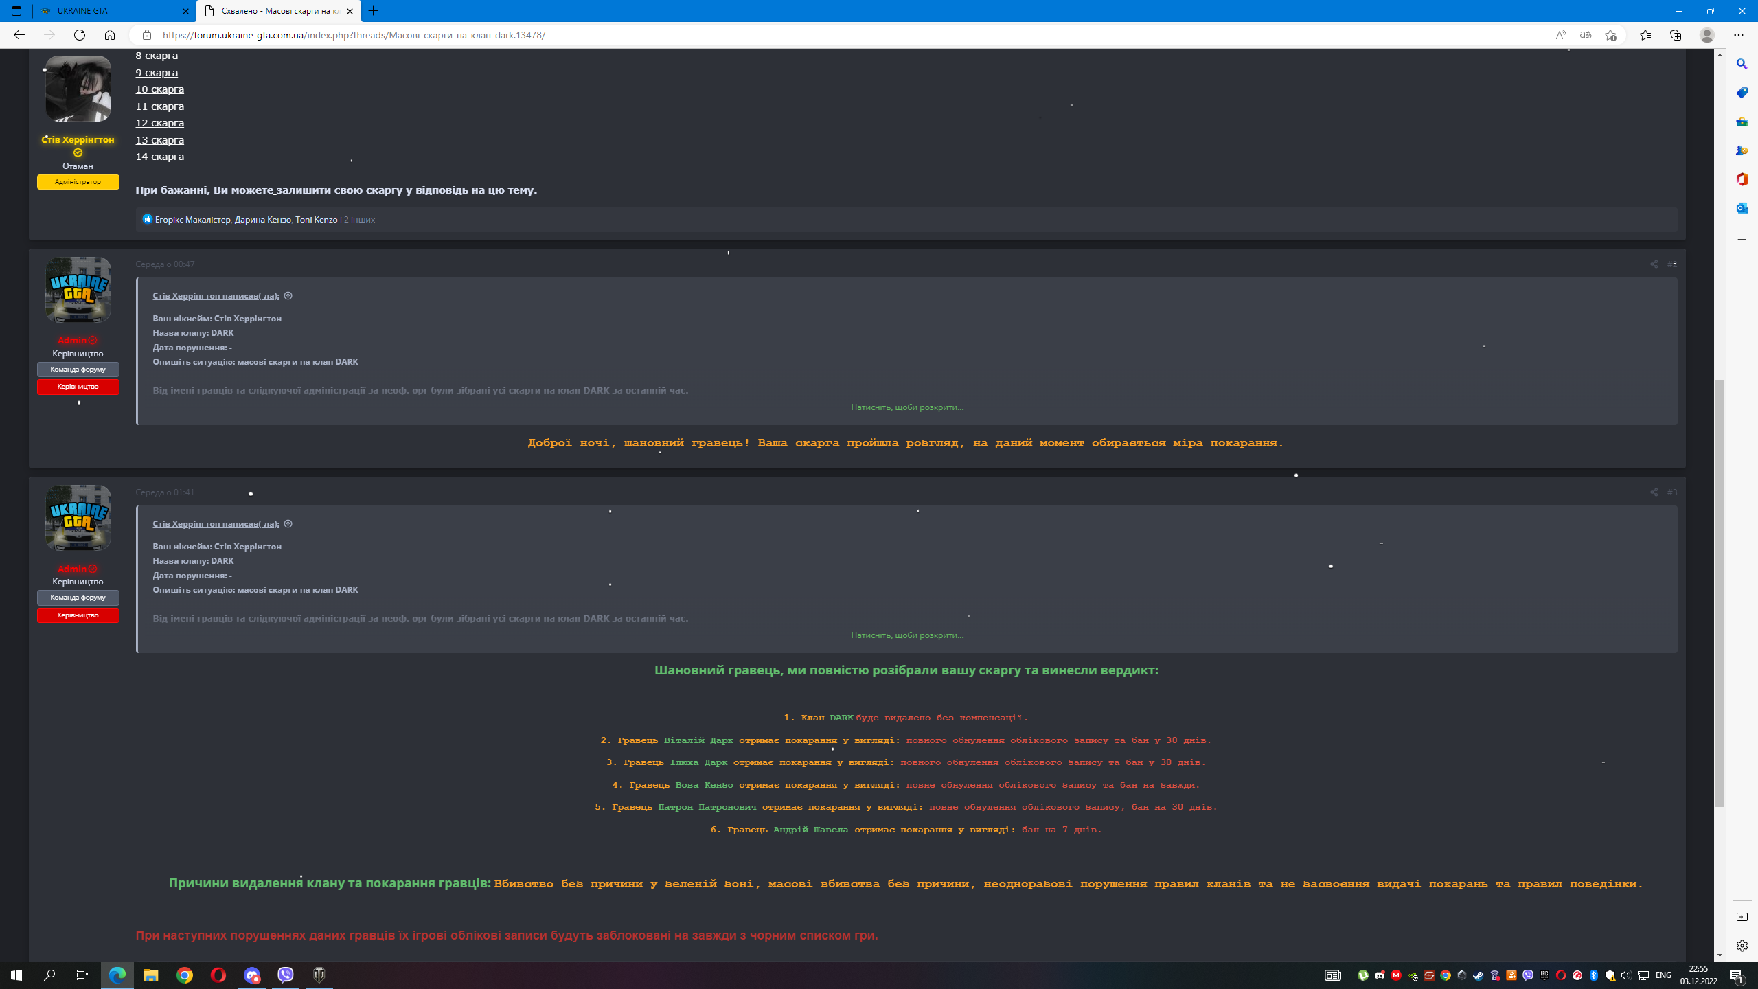
Task: Open the Середа о 00:47 timestamp link
Action: [x=165, y=264]
